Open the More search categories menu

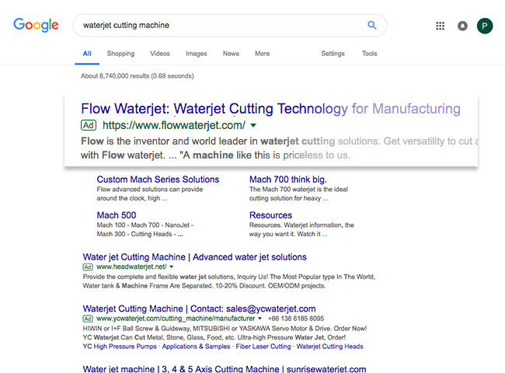pos(262,54)
